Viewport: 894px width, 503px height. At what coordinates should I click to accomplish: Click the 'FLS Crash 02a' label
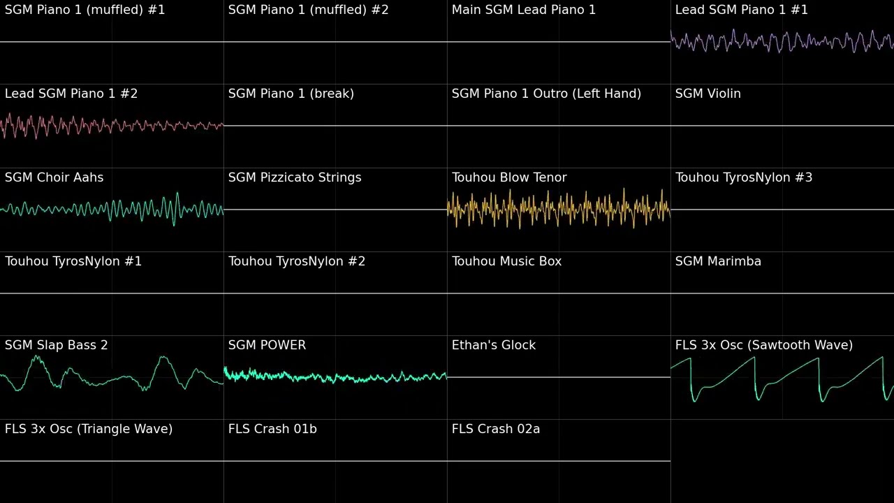tap(495, 429)
